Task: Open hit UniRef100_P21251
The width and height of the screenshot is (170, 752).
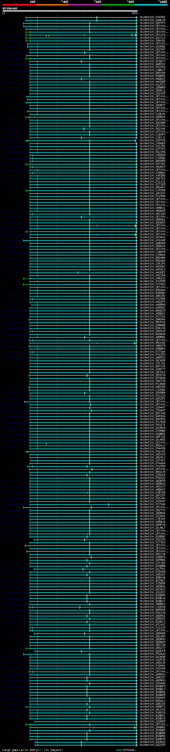Action: [x=152, y=146]
